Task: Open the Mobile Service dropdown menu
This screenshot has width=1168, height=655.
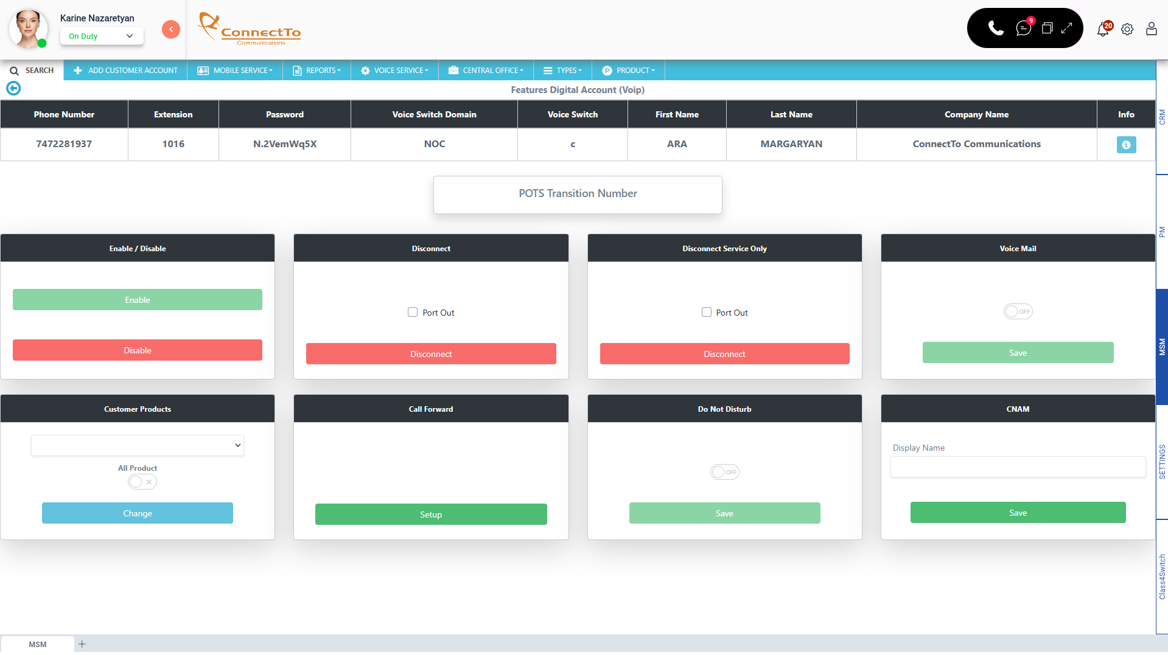Action: point(235,71)
